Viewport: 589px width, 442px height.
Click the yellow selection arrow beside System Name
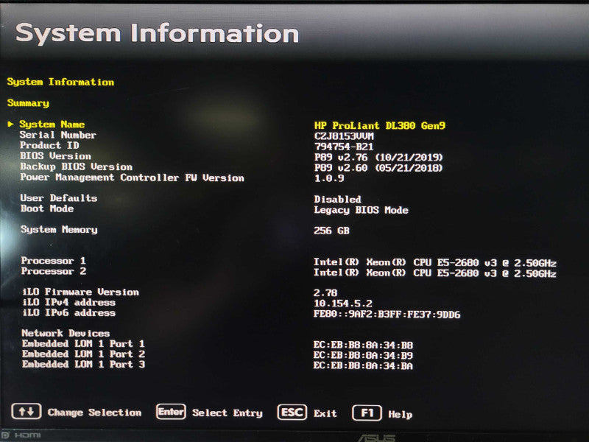click(x=10, y=124)
